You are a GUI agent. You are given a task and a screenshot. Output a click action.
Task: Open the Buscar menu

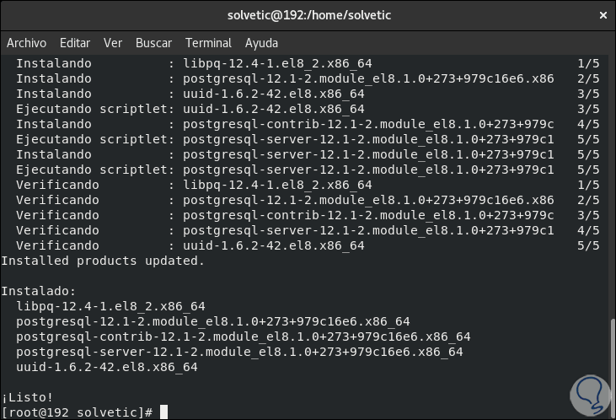[x=153, y=43]
